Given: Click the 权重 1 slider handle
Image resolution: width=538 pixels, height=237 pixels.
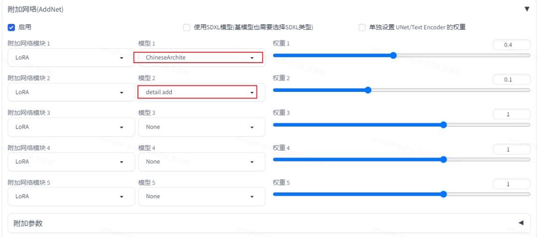Looking at the screenshot, I should 393,56.
